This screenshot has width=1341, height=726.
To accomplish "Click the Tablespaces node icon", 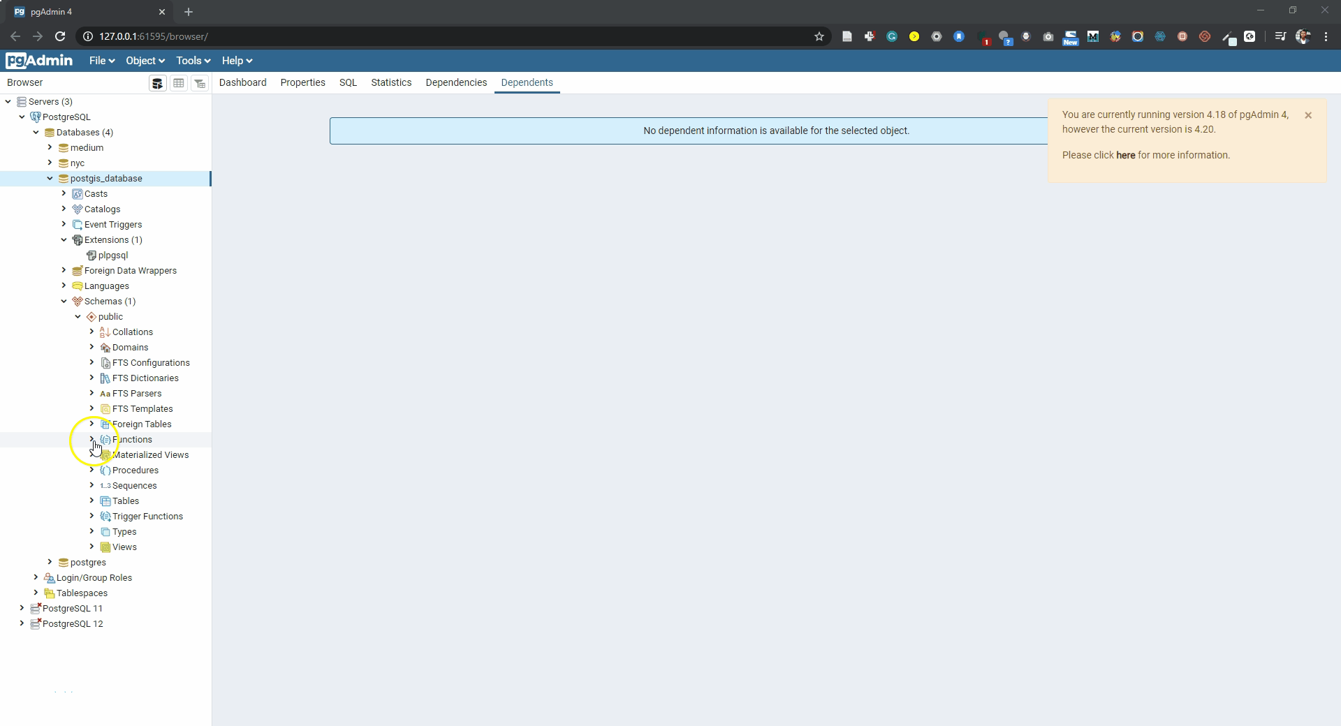I will click(50, 593).
